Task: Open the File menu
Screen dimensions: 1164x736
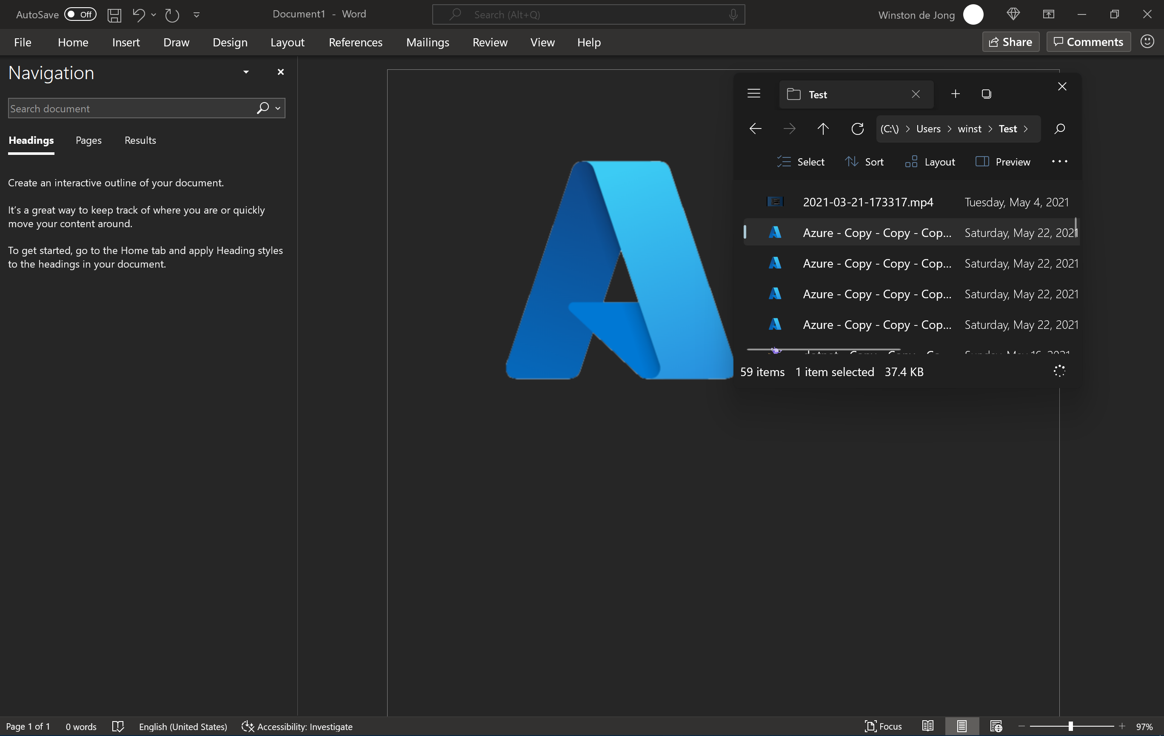Action: pyautogui.click(x=23, y=43)
